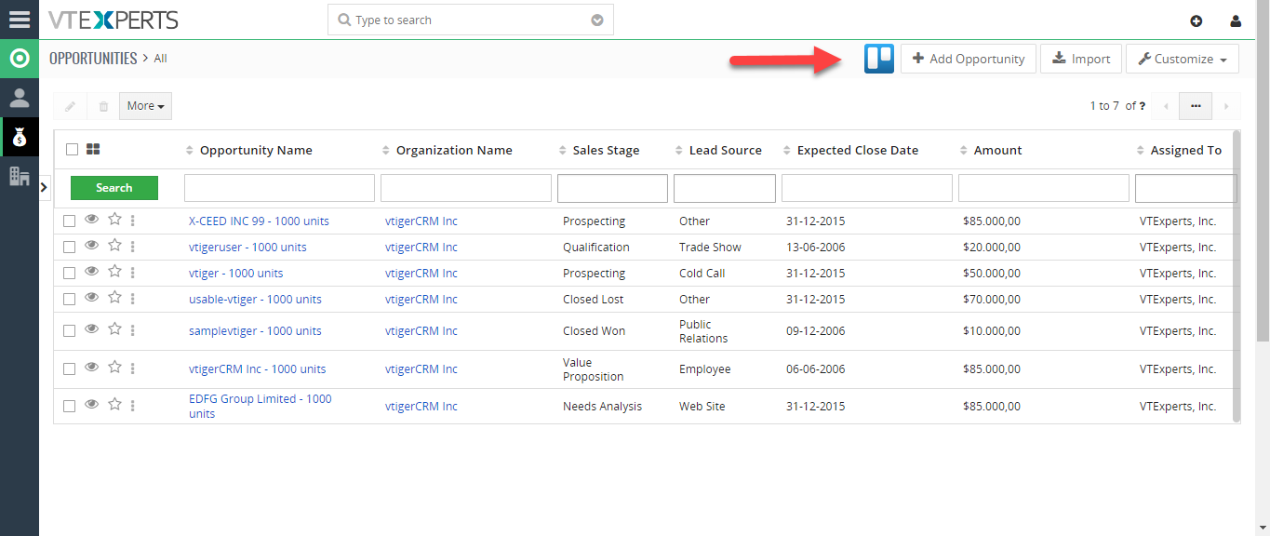The image size is (1270, 536).
Task: Open the Contacts person icon in sidebar
Action: pos(20,98)
